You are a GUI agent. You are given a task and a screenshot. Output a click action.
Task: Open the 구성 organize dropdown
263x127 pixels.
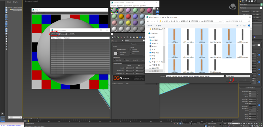(x=150, y=25)
